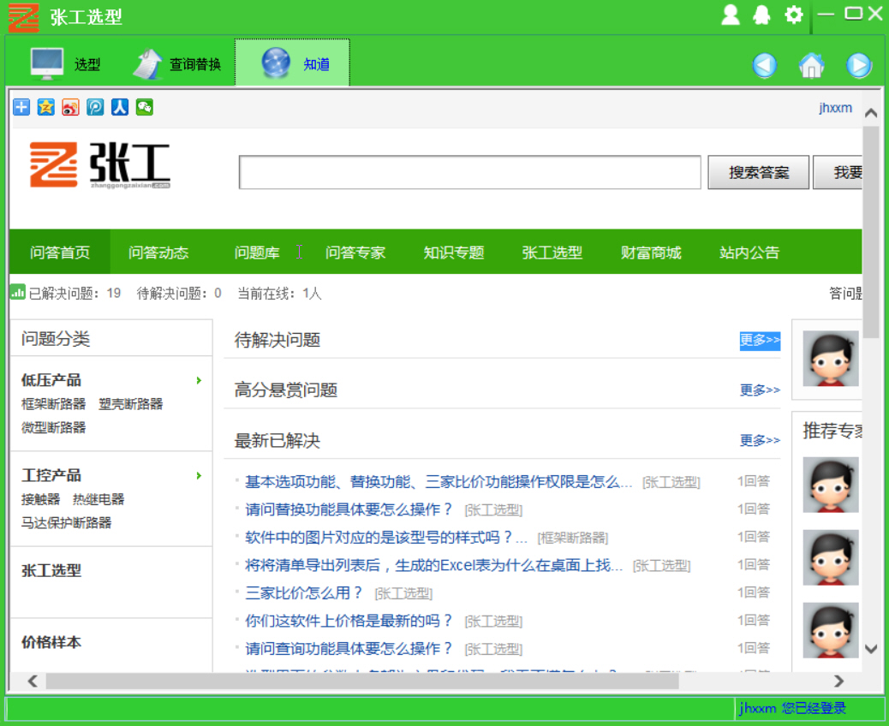Open 更多>> next to 高分悬赏问题
The height and width of the screenshot is (726, 889).
760,390
